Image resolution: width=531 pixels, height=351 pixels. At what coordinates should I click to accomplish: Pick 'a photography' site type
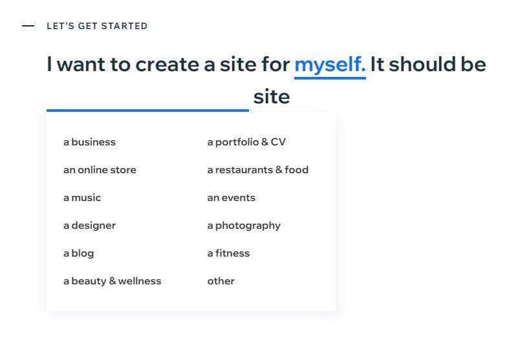(x=244, y=226)
